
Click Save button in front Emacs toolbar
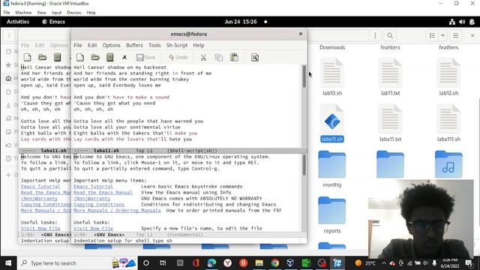[x=146, y=57]
